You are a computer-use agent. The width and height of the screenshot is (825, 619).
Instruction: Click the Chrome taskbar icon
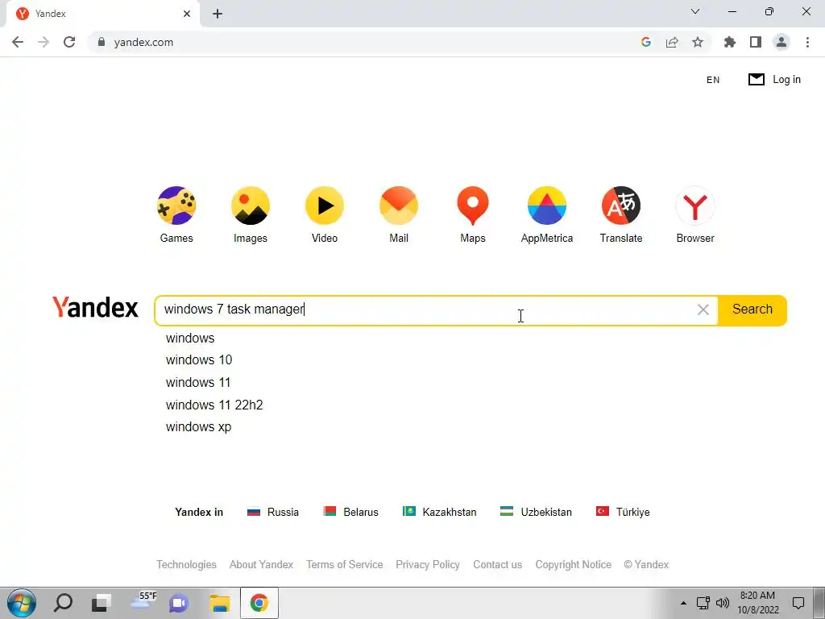[x=259, y=603]
